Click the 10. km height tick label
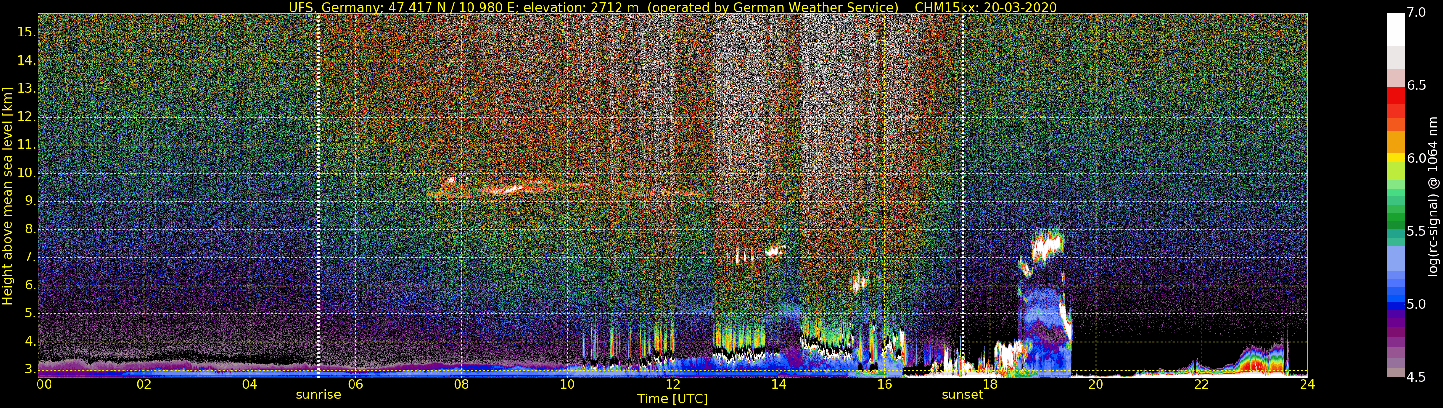Screen dimensions: 1443x408 coord(26,173)
